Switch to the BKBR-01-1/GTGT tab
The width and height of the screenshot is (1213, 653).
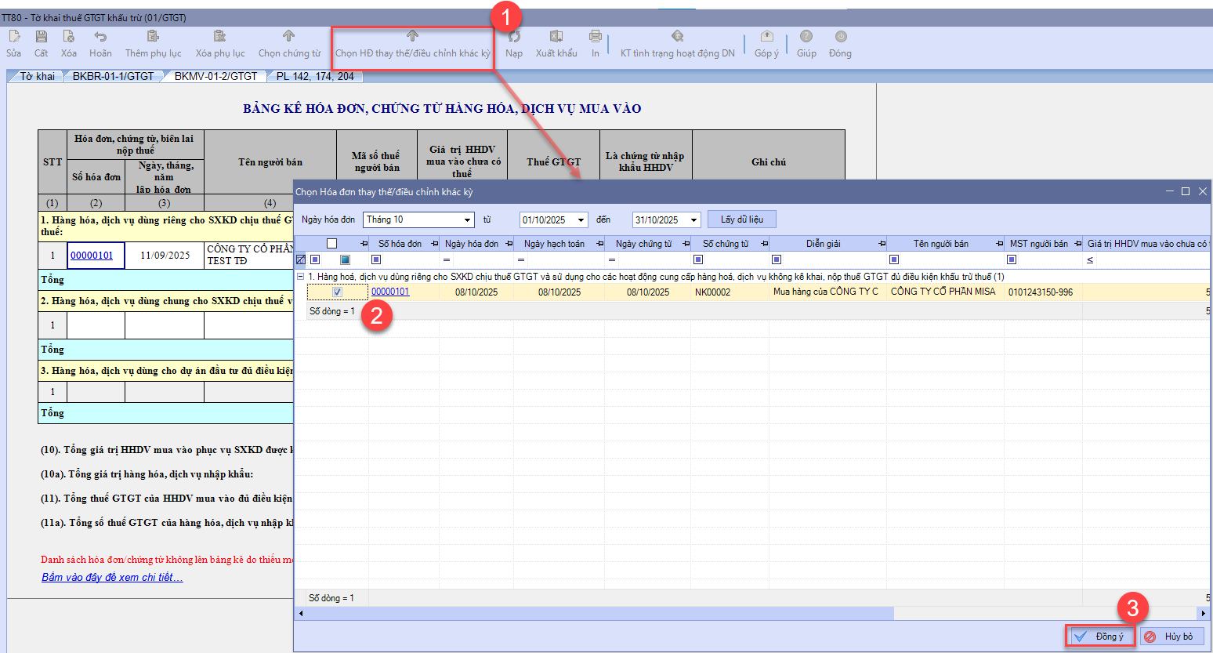114,76
